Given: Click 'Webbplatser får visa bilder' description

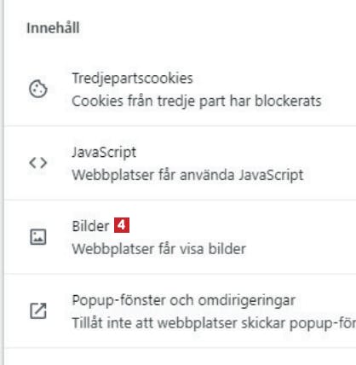Looking at the screenshot, I should [x=158, y=249].
